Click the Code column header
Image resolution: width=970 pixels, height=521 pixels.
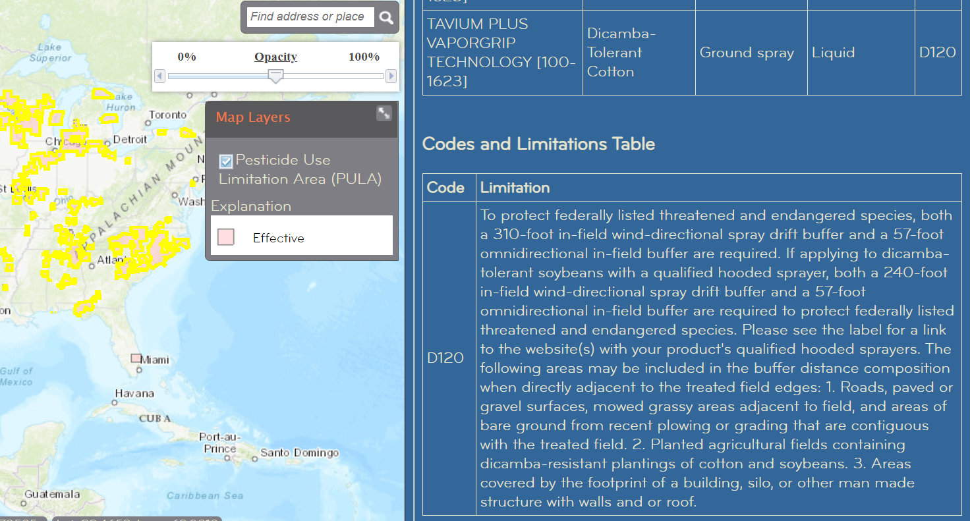click(445, 188)
